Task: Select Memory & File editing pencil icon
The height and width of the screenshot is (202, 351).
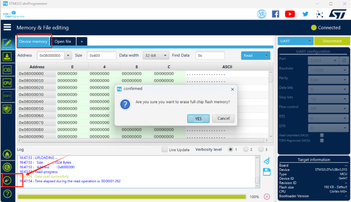Action: (x=7, y=43)
